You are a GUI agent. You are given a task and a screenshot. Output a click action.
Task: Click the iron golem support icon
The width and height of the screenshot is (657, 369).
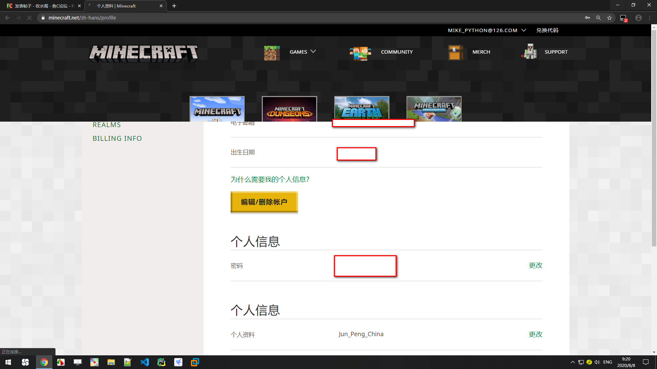pyautogui.click(x=529, y=52)
